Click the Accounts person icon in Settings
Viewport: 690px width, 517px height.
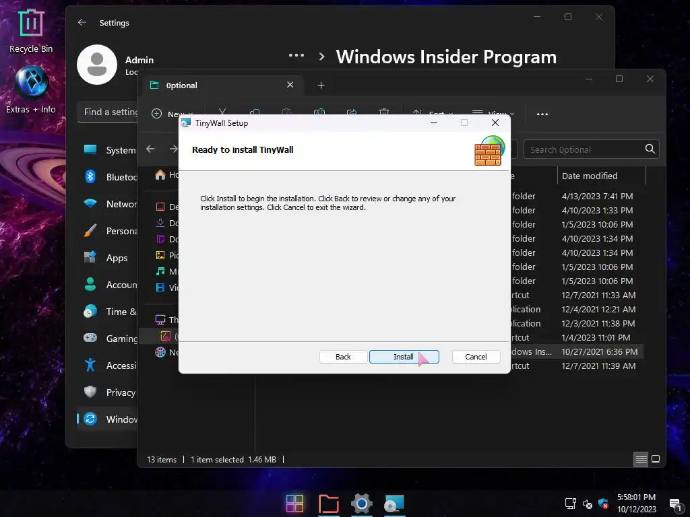pyautogui.click(x=90, y=285)
